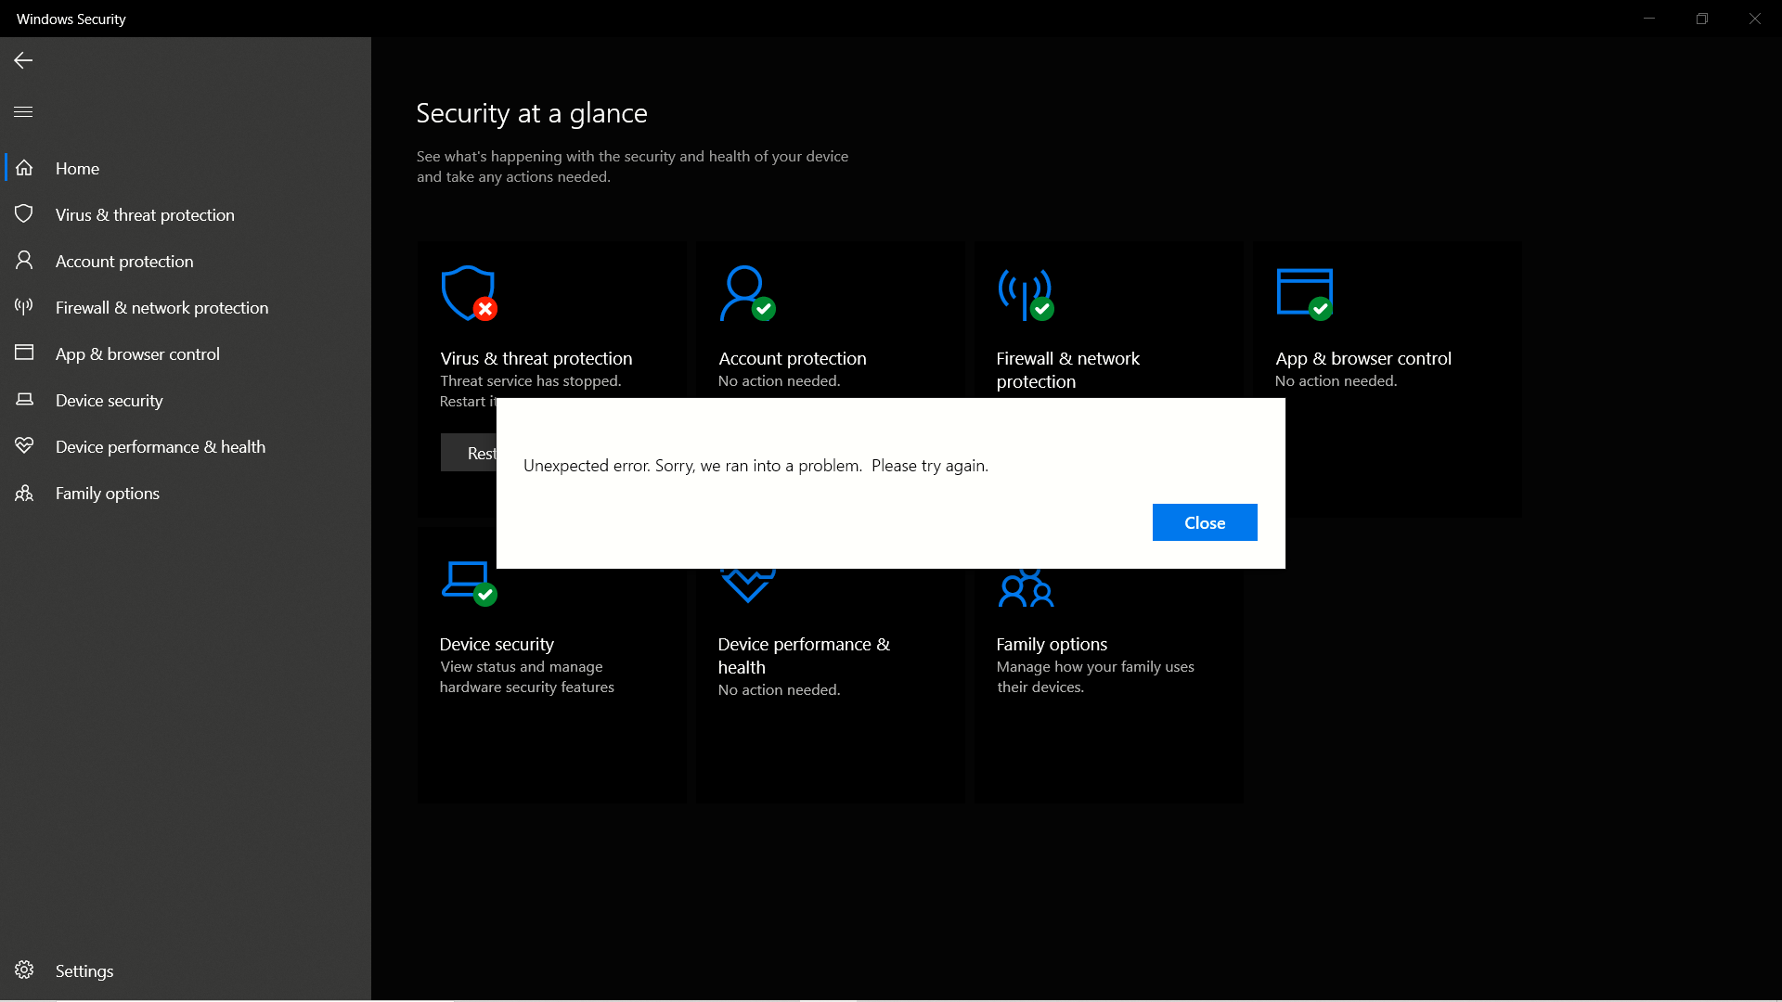Viewport: 1782px width, 1002px height.
Task: Click the 'Unexpected error' message text
Action: click(755, 465)
